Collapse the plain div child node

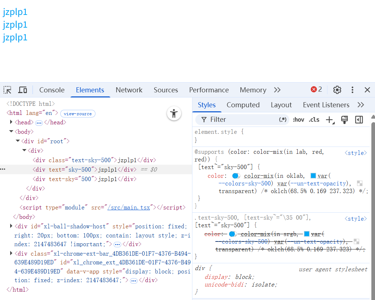coord(24,150)
